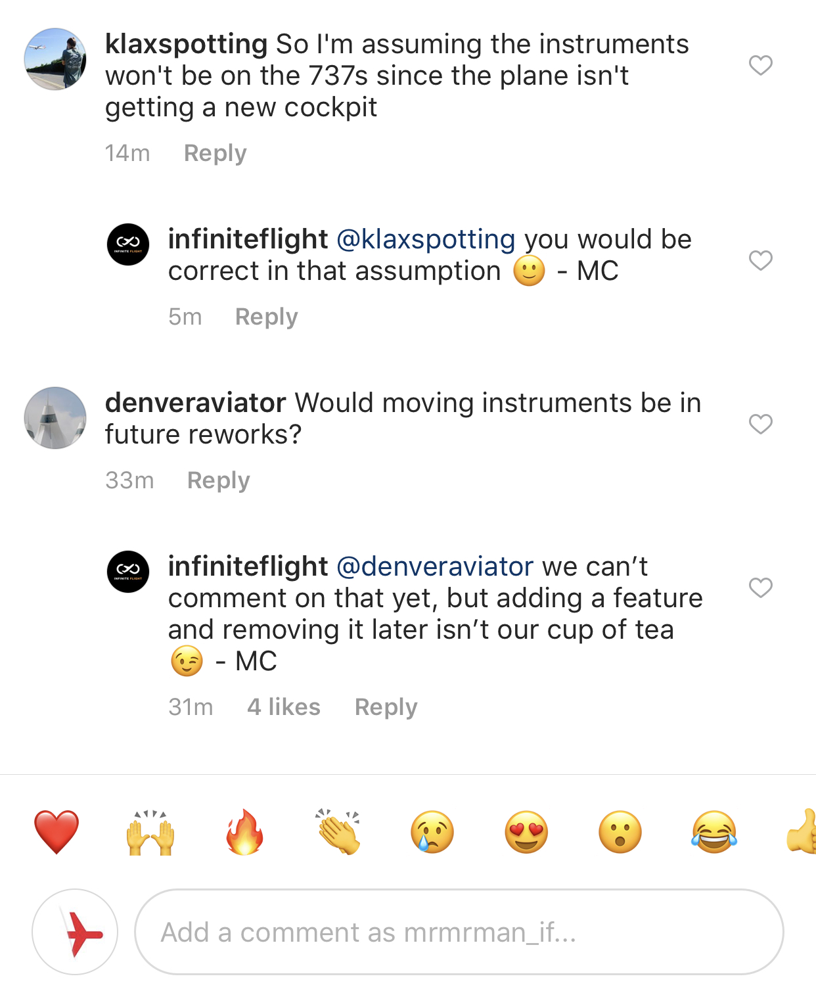Click the Add a comment field
This screenshot has height=991, width=816.
point(459,932)
